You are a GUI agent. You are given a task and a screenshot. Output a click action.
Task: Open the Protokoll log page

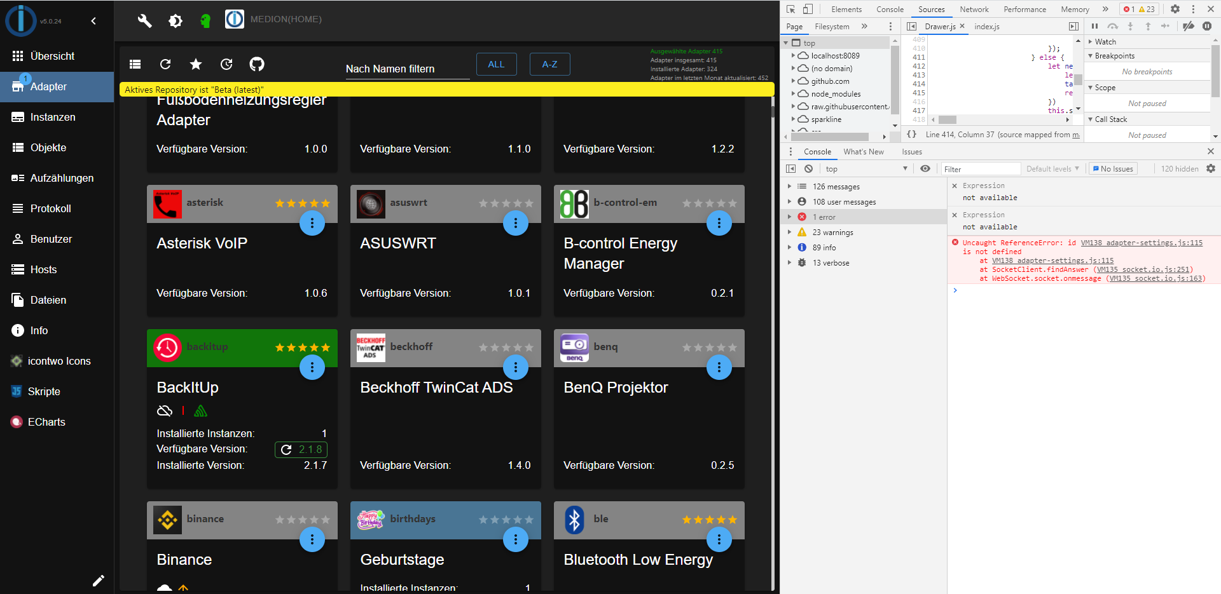[57, 208]
